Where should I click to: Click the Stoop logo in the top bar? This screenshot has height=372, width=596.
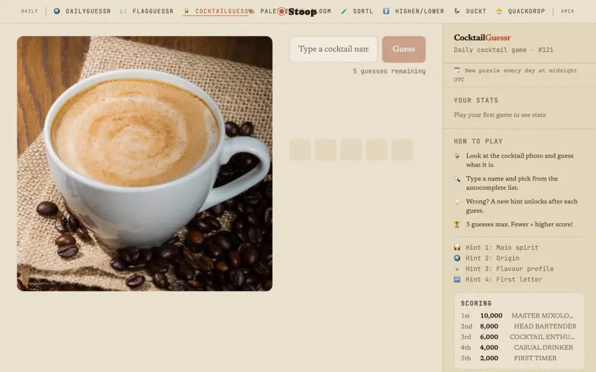point(297,11)
